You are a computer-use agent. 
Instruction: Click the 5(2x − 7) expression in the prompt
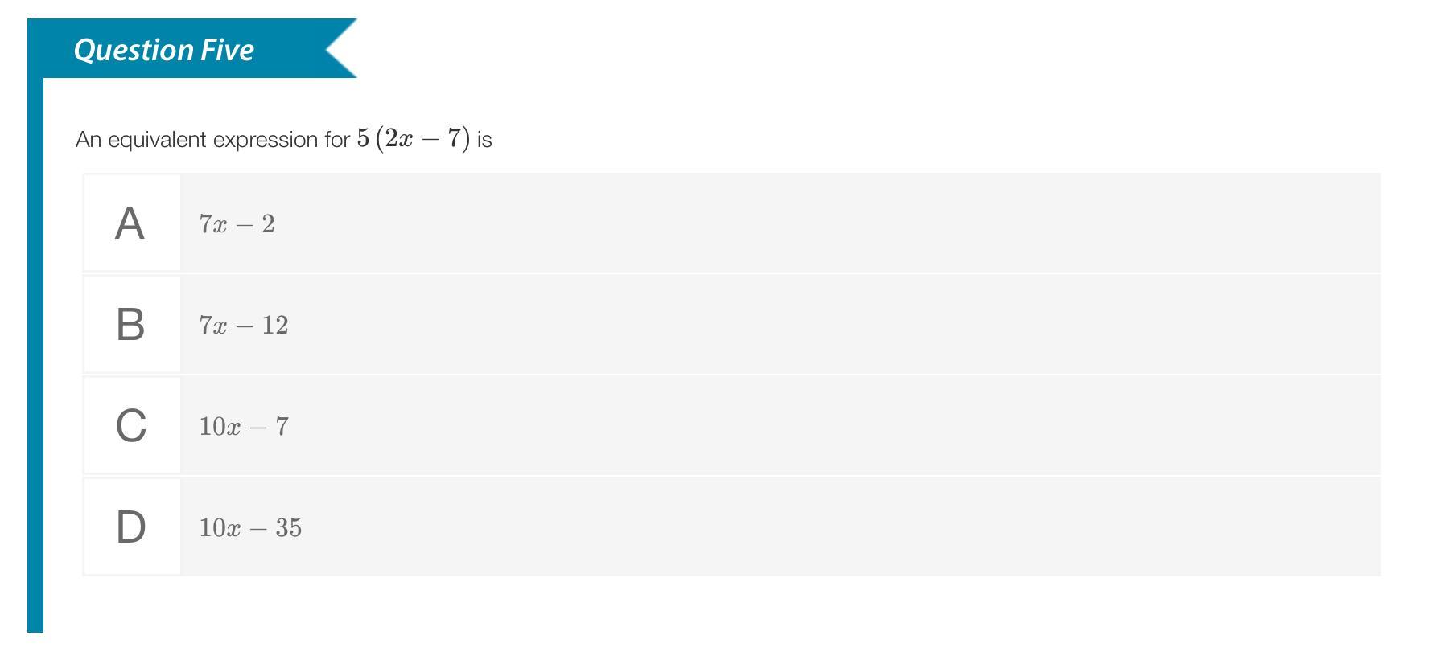(414, 138)
